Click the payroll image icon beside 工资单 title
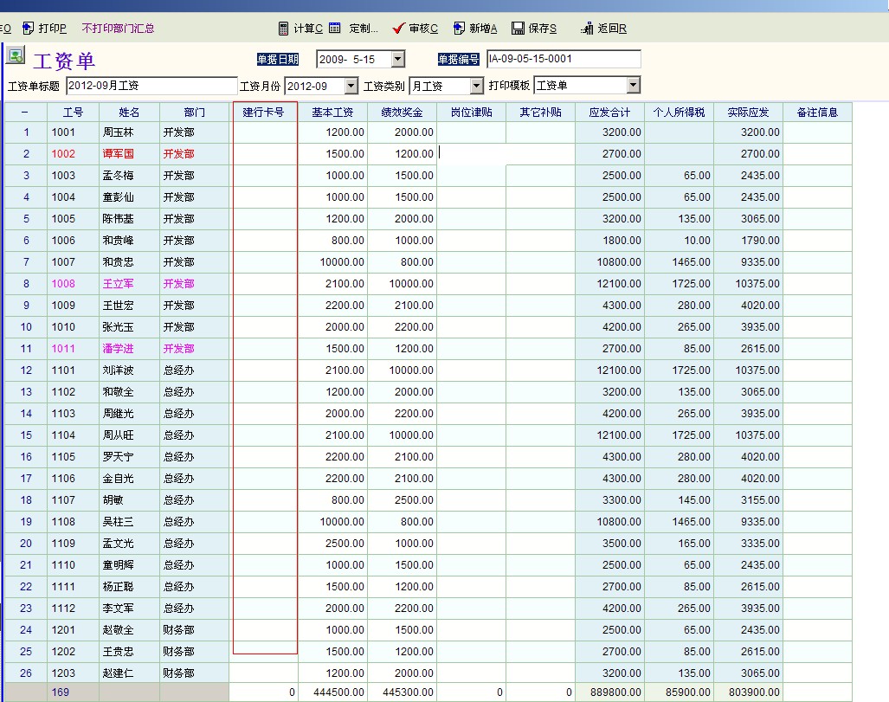Image resolution: width=889 pixels, height=702 pixels. point(16,56)
